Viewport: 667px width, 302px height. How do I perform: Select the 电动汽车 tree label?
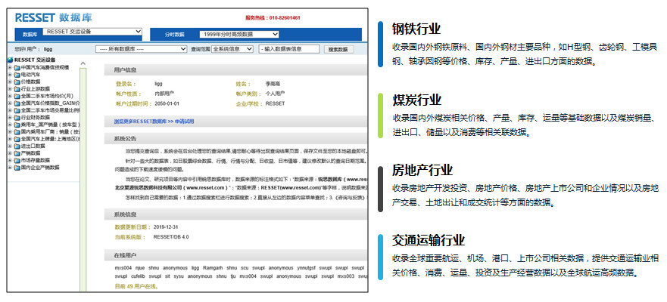[x=30, y=74]
